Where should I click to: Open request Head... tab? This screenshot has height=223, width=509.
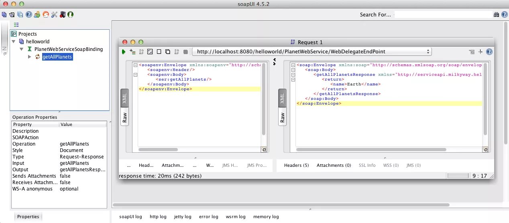[x=146, y=165]
